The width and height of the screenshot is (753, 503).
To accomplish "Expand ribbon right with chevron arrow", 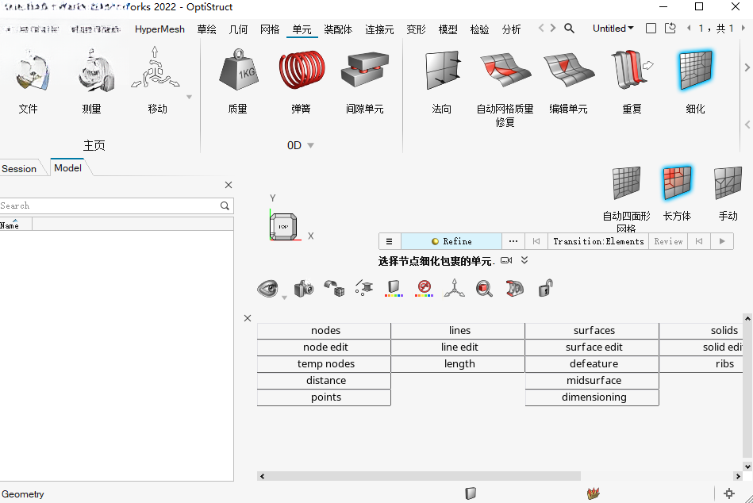I will click(747, 67).
